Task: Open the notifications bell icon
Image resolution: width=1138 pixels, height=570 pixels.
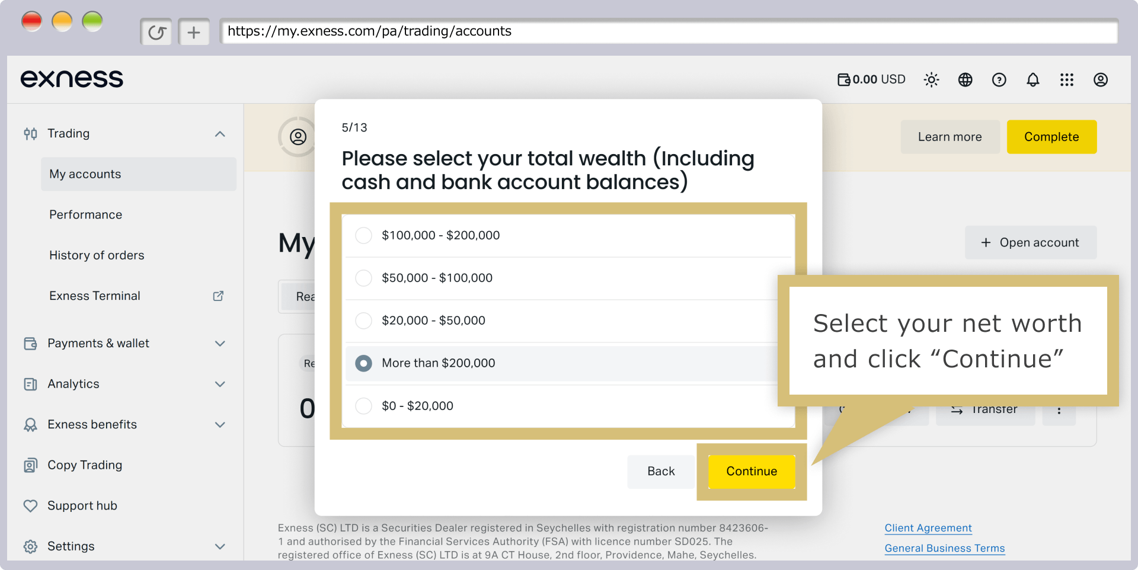Action: (1032, 79)
